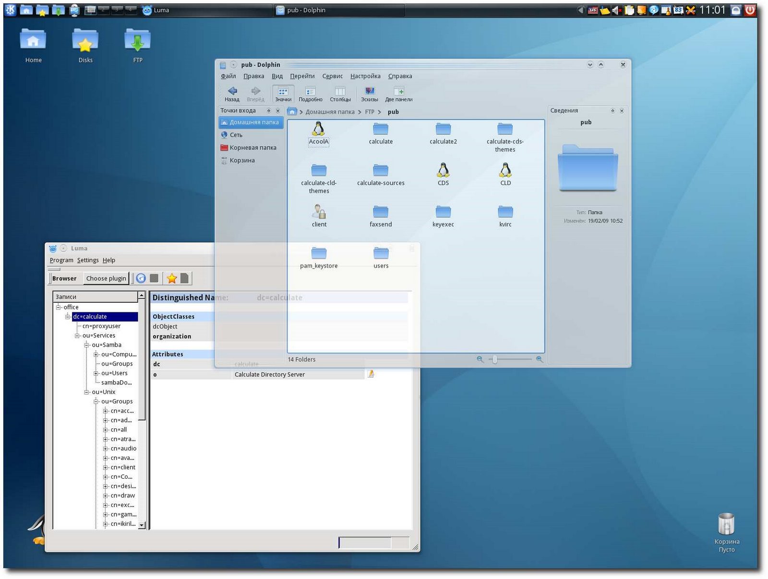Open the K application launcher in panel
This screenshot has width=768, height=579.
(x=11, y=10)
